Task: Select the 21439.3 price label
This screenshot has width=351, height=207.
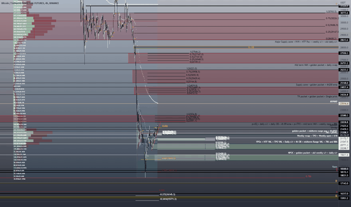Action: (344, 129)
